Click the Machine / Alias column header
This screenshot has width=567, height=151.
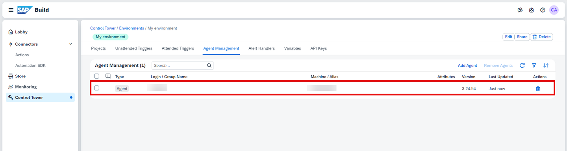324,77
